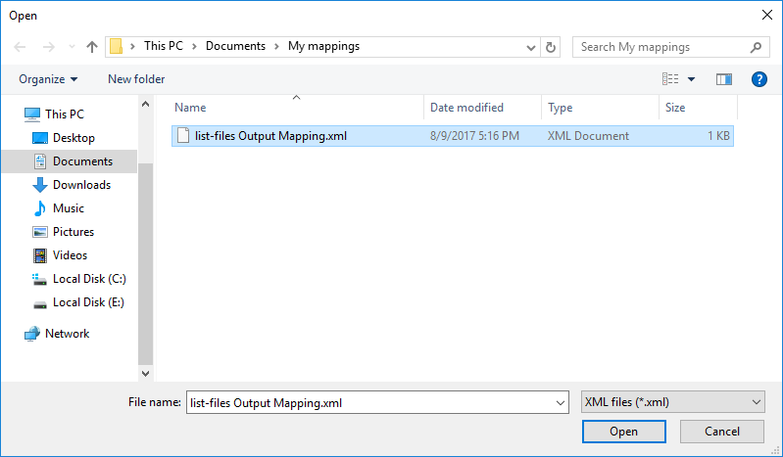Viewport: 783px width, 457px height.
Task: Toggle the preview pane icon
Action: (724, 79)
